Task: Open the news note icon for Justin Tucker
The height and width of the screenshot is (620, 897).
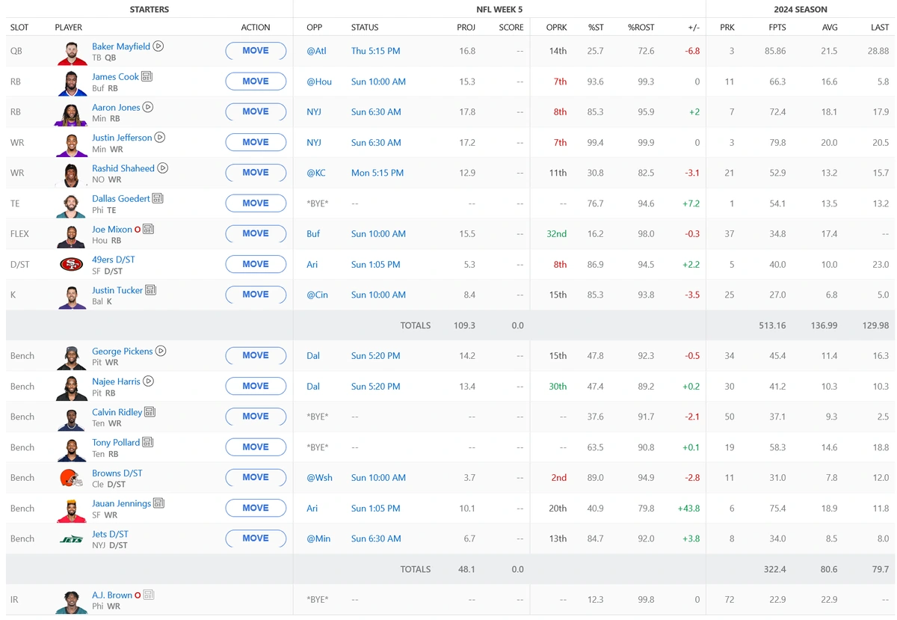Action: click(151, 290)
